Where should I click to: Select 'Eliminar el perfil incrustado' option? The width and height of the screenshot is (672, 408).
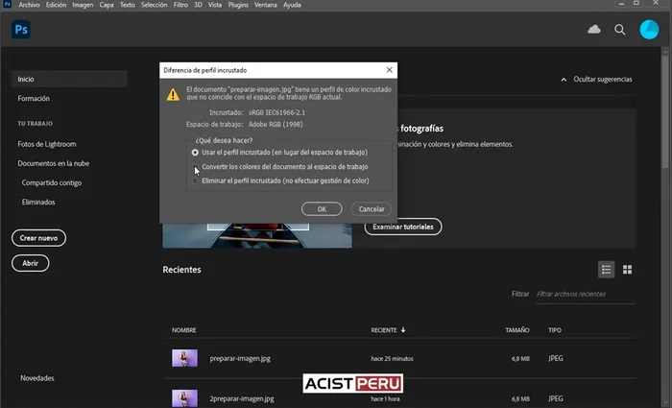tap(196, 180)
